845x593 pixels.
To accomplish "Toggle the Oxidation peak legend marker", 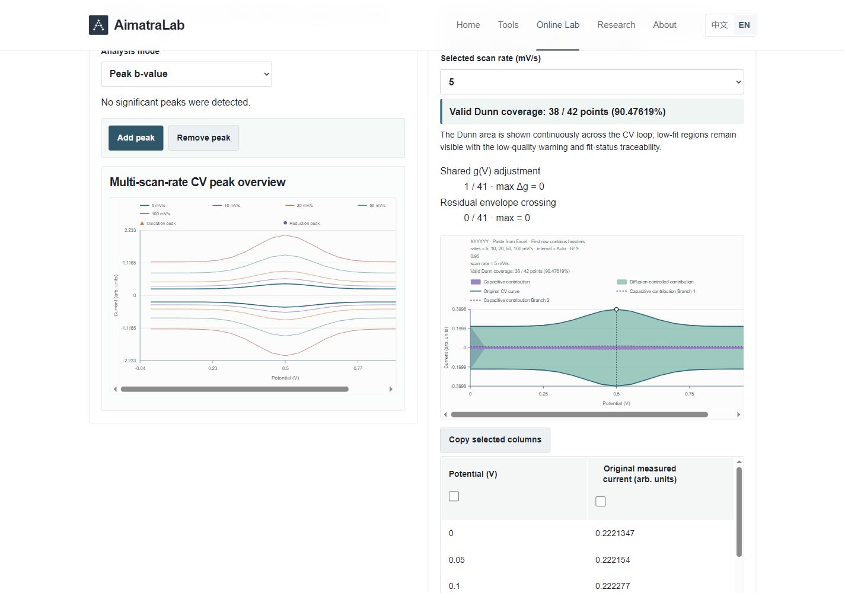I will click(x=158, y=224).
